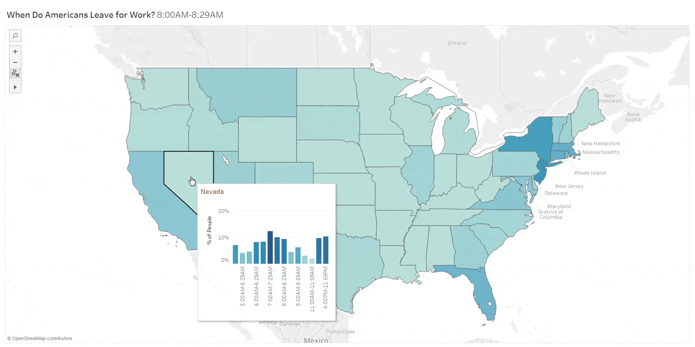Click the Massachusetts label

pos(601,152)
